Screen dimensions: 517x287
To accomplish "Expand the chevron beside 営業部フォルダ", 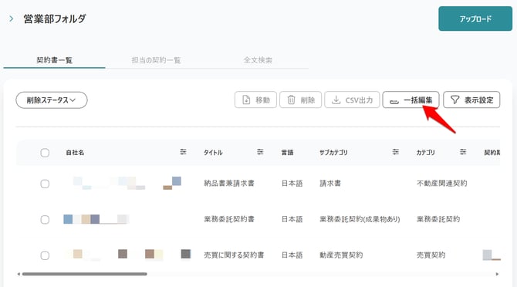I will [x=12, y=19].
